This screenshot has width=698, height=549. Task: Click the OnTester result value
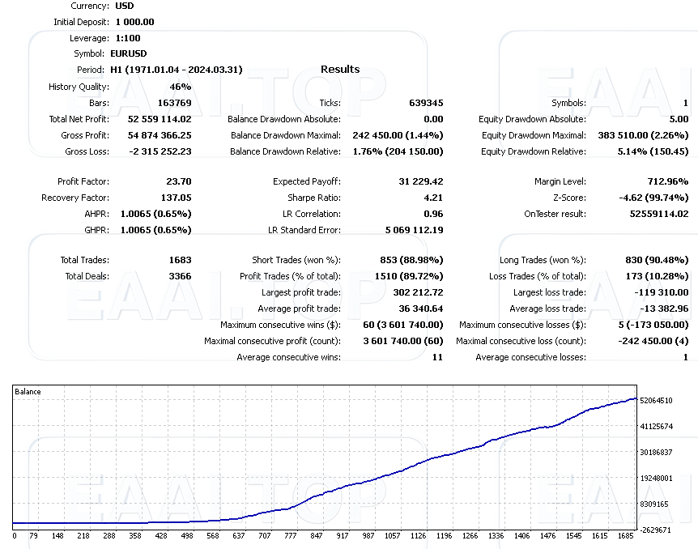click(659, 214)
